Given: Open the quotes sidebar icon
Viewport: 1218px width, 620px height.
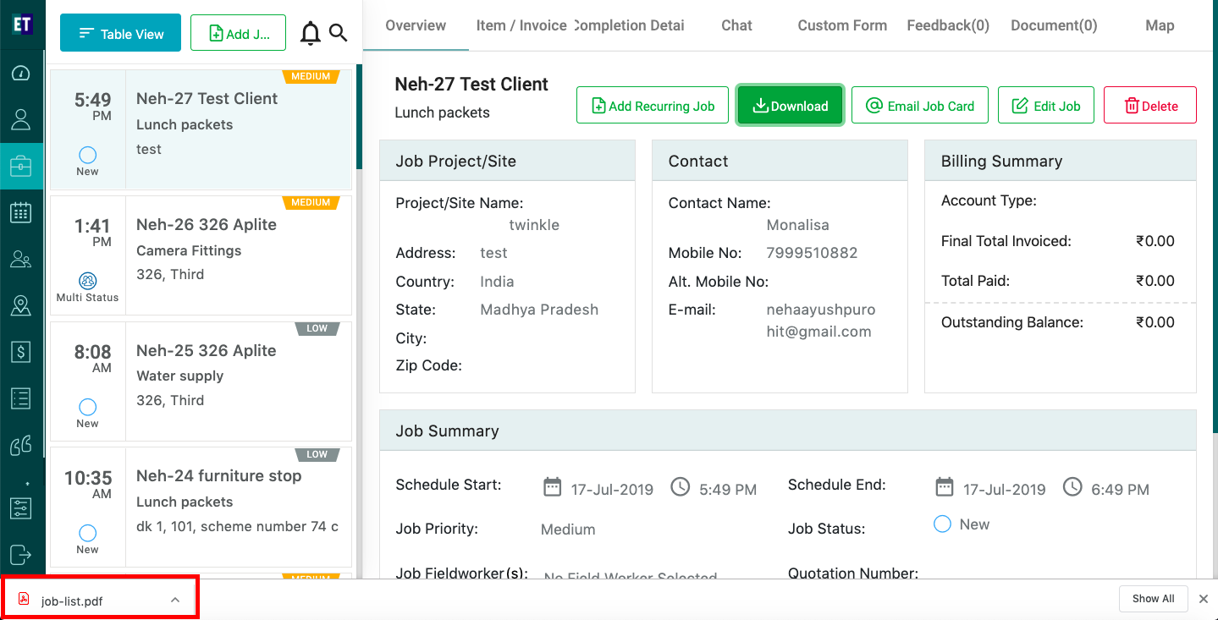Looking at the screenshot, I should 21,444.
